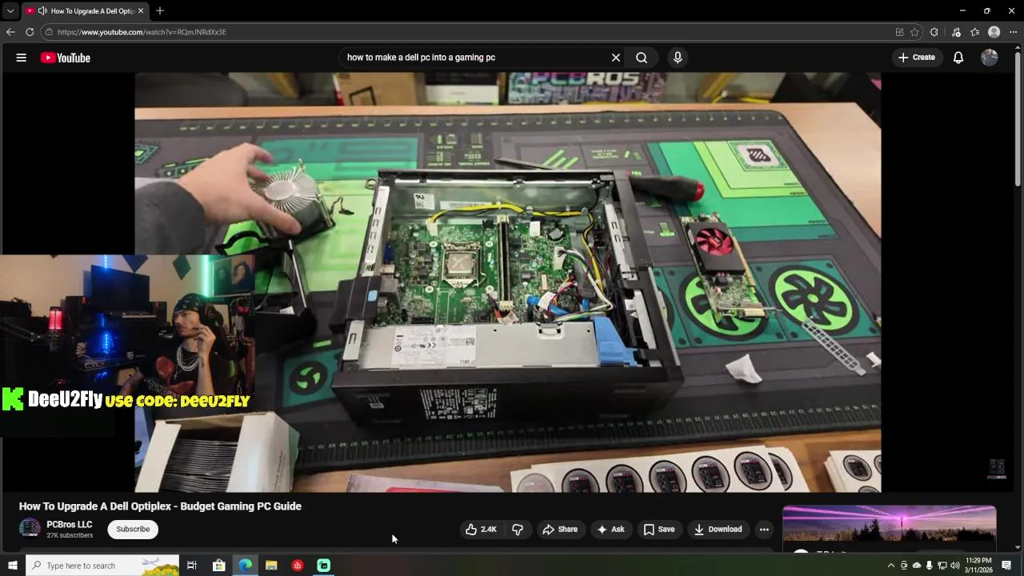The image size is (1024, 576).
Task: Open File Explorer from the taskbar
Action: tap(271, 566)
